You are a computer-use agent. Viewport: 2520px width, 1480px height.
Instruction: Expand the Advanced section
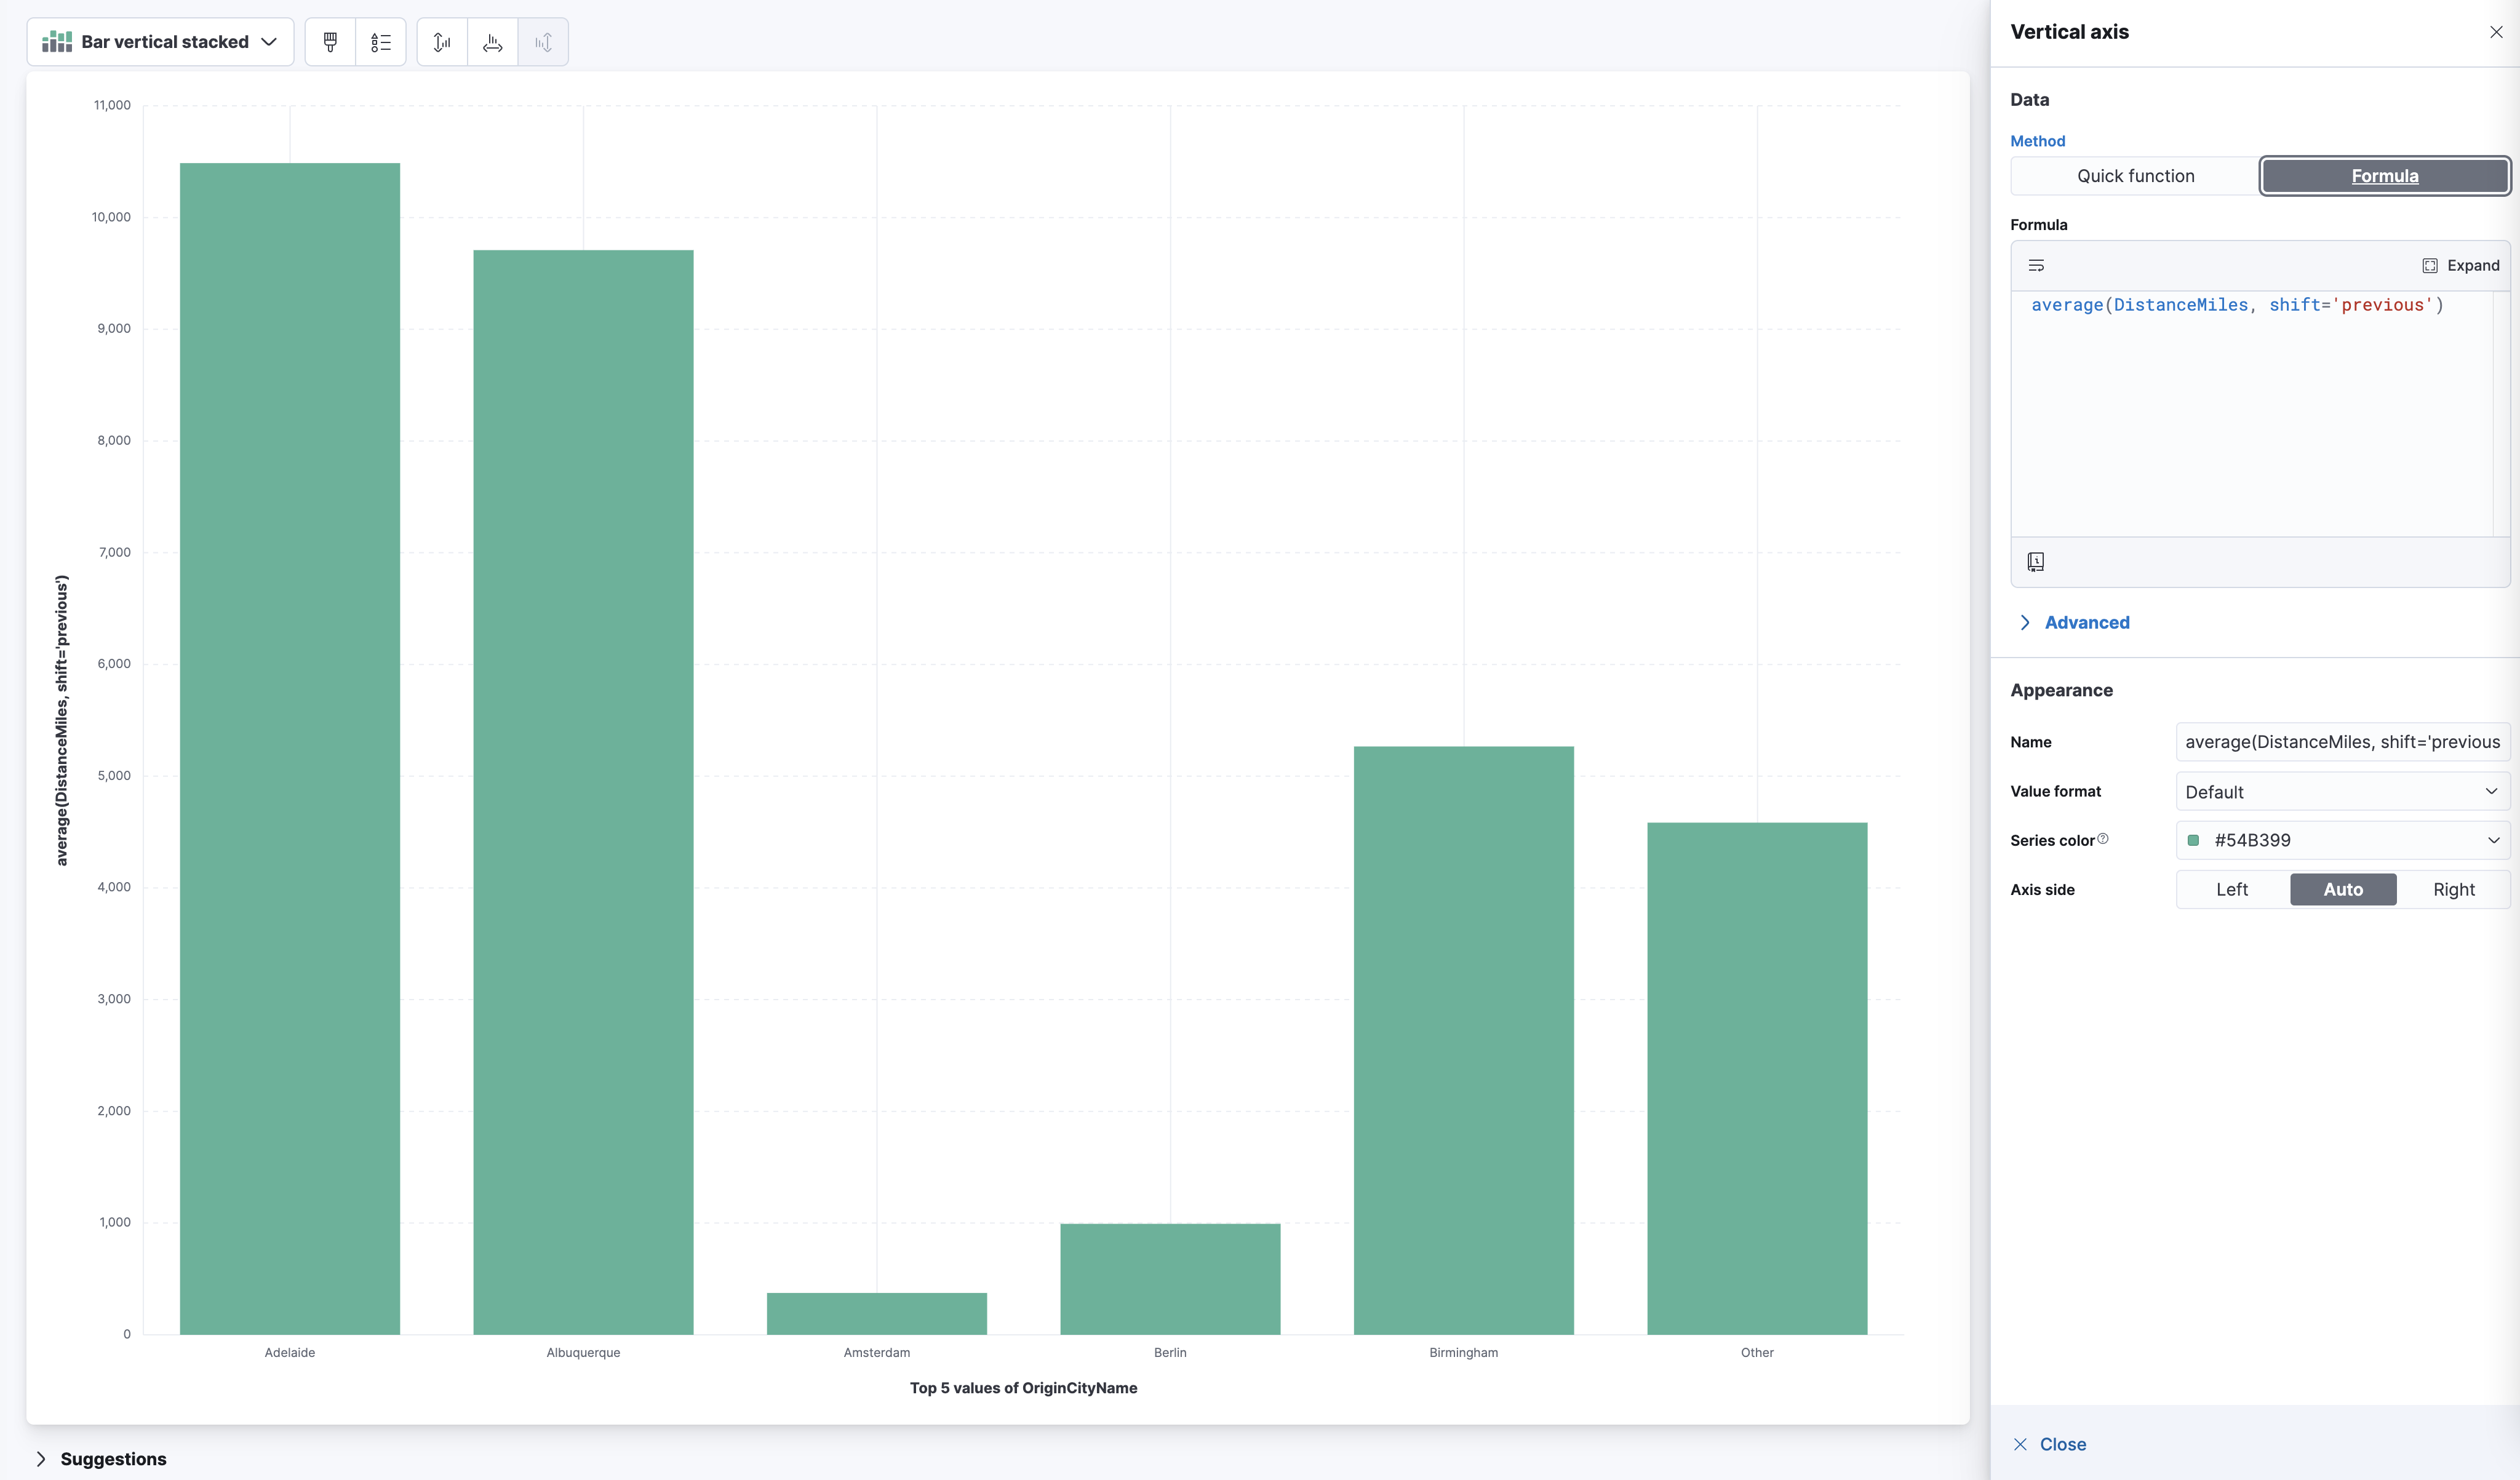[x=2086, y=622]
